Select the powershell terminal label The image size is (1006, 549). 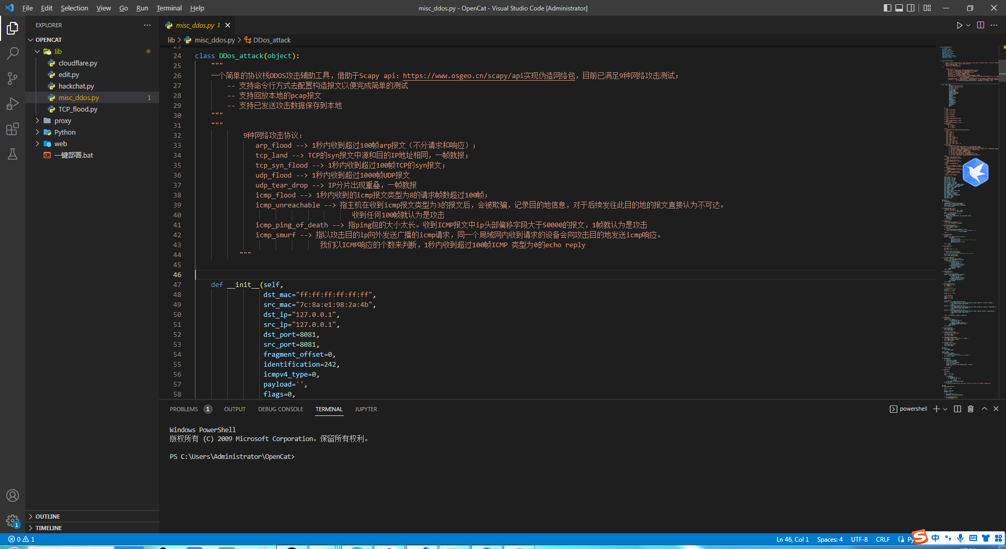[909, 409]
